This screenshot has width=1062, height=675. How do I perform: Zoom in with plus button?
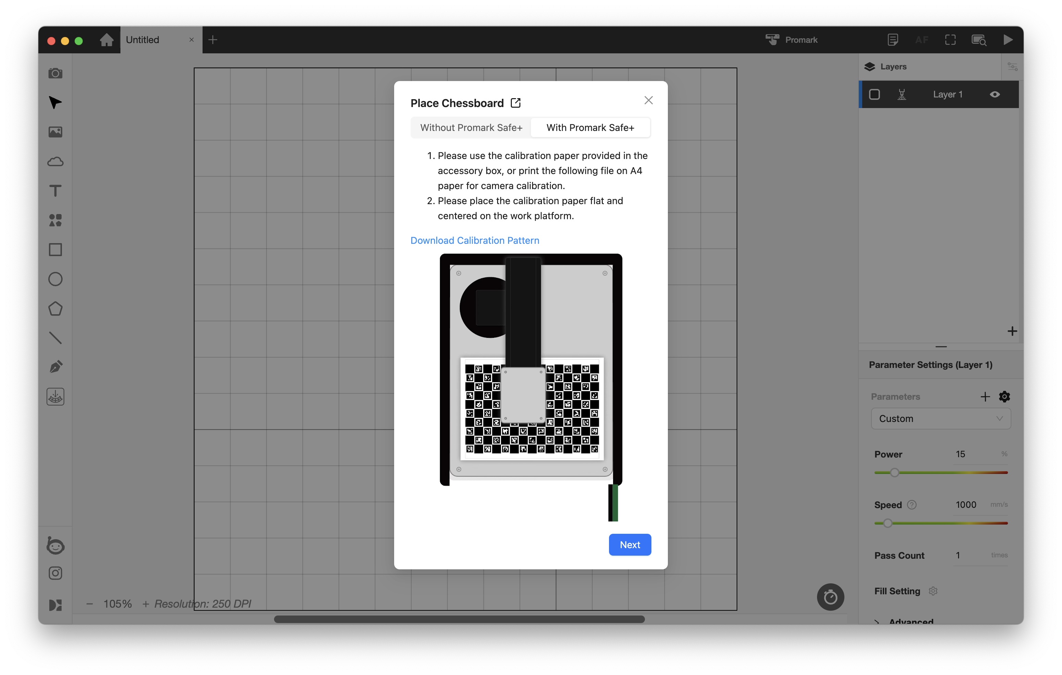tap(145, 604)
